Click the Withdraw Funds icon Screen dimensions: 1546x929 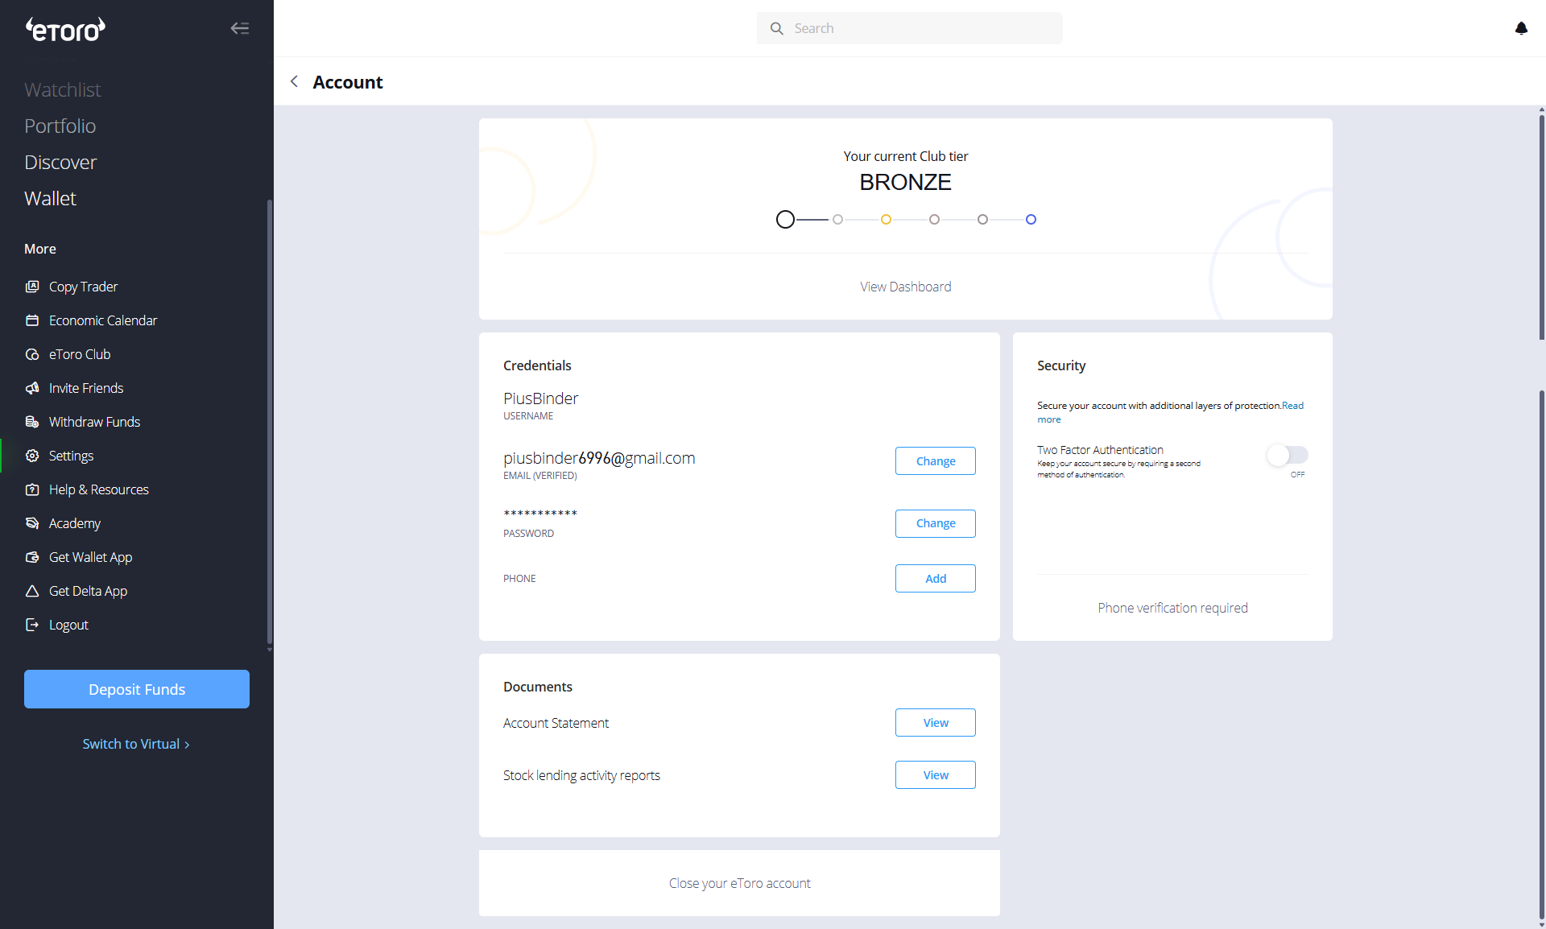pos(32,422)
